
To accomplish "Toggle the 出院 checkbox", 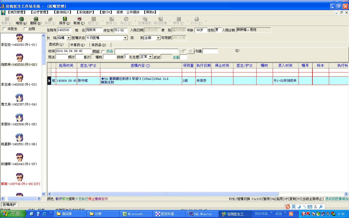I will pyautogui.click(x=25, y=29).
